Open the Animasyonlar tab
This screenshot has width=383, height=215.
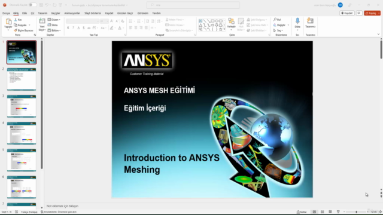pyautogui.click(x=72, y=13)
